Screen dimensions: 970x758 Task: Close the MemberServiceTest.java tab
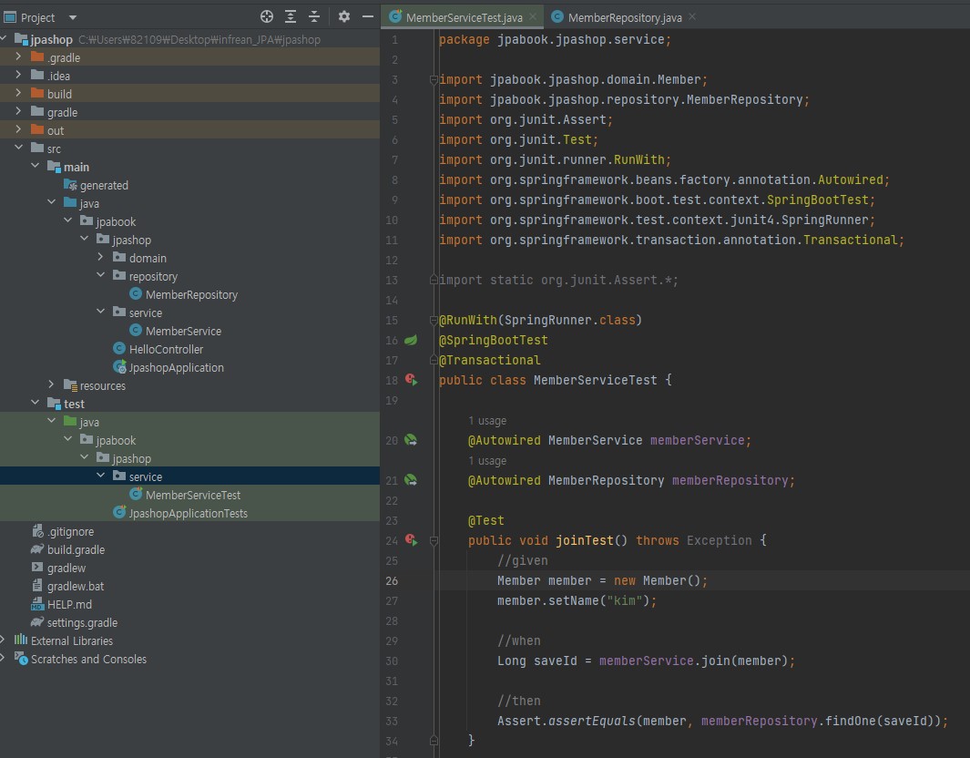point(533,17)
